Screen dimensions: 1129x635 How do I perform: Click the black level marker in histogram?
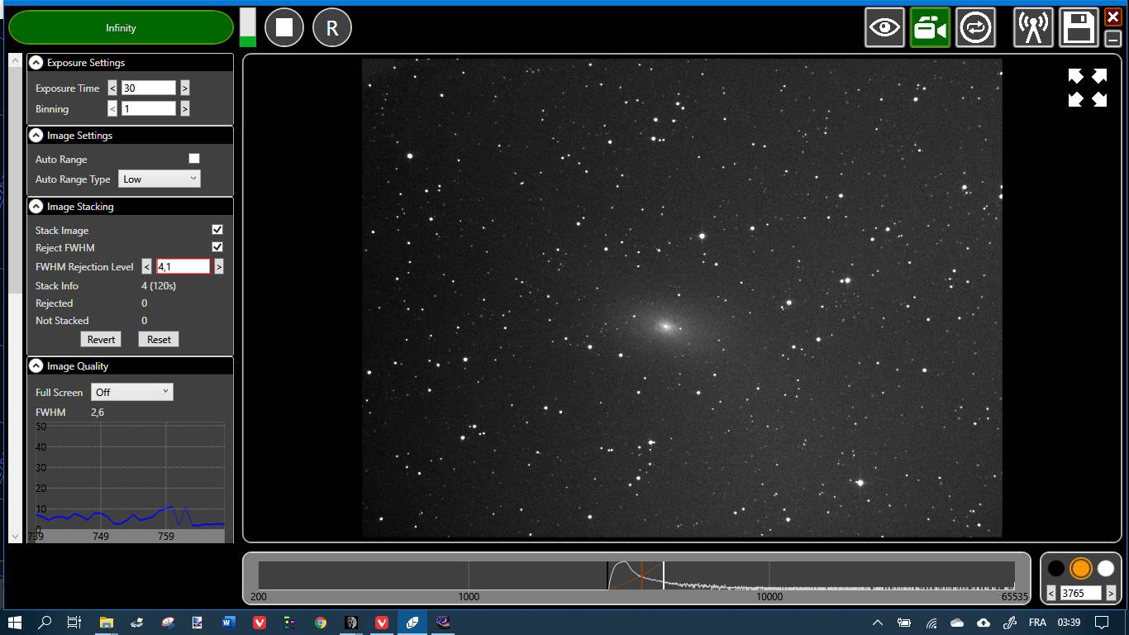tap(607, 575)
